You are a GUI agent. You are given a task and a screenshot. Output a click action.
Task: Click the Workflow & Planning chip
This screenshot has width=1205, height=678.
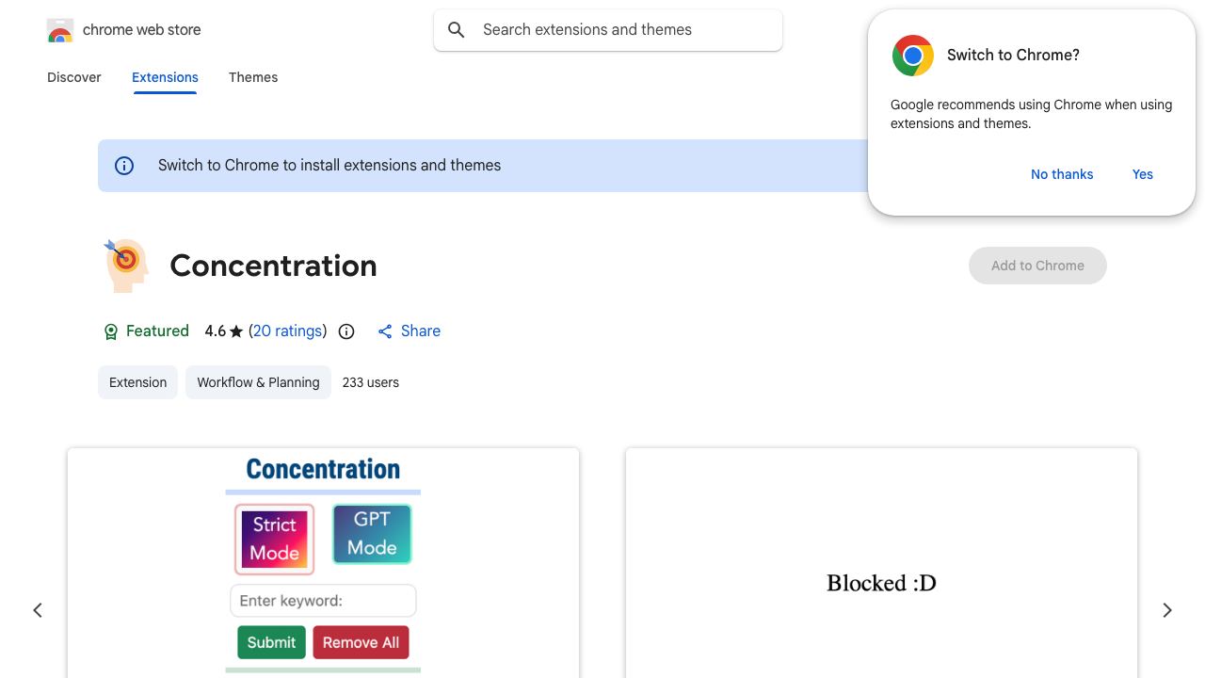point(258,382)
